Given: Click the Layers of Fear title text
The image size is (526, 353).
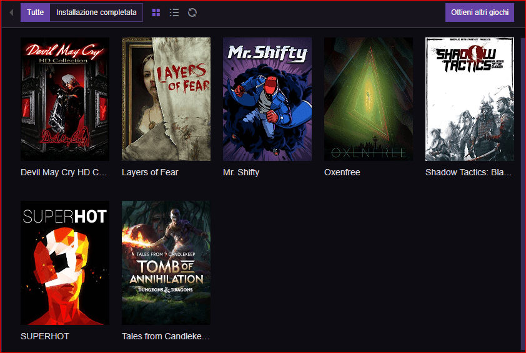Looking at the screenshot, I should click(150, 172).
